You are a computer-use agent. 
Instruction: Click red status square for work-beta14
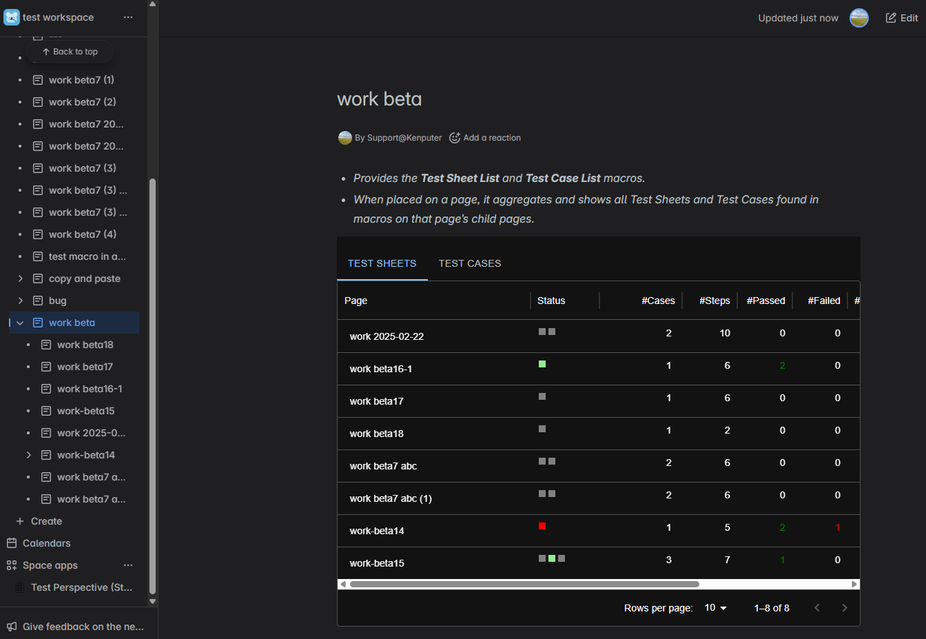coord(542,526)
